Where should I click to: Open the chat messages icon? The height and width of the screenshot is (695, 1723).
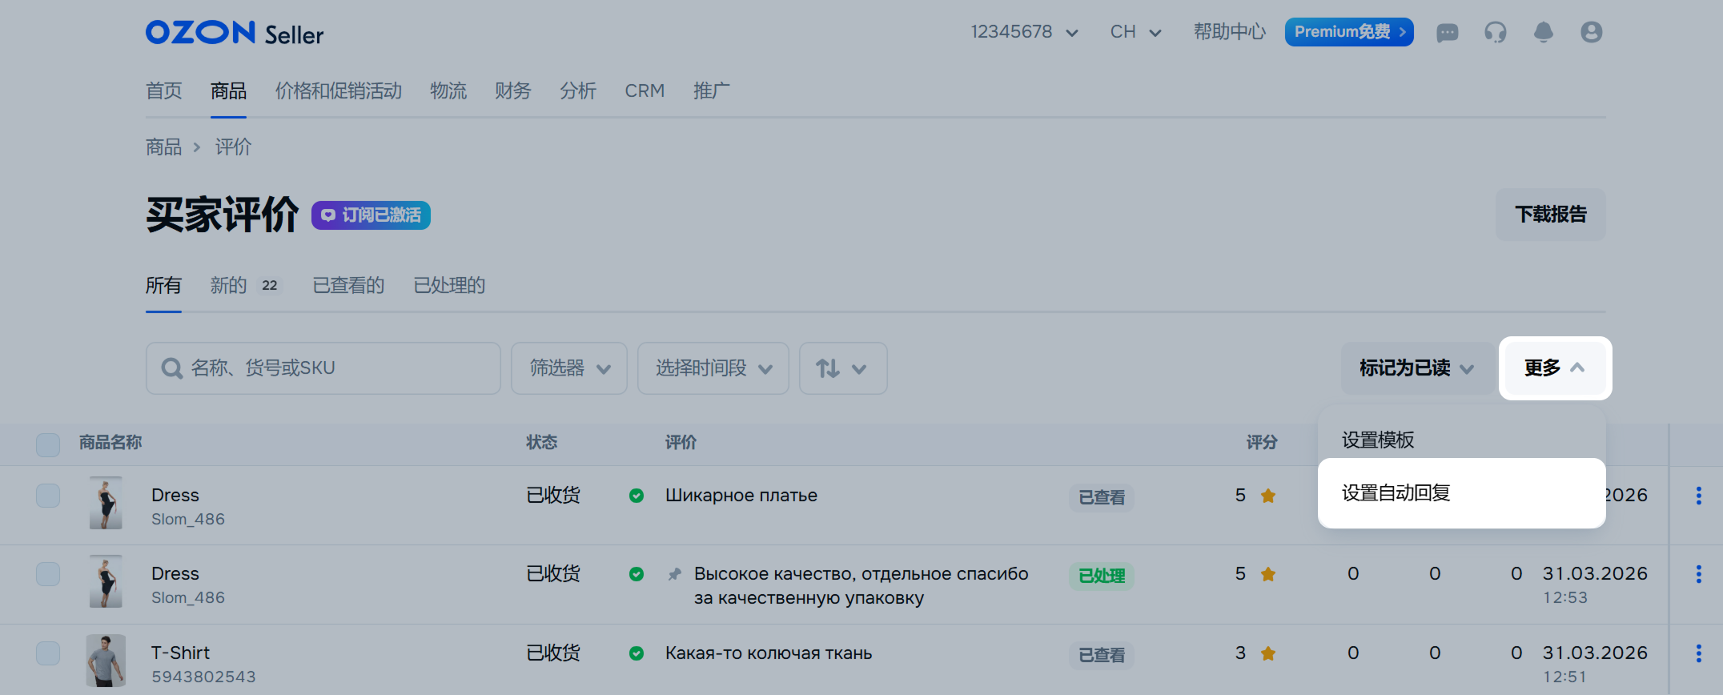pos(1447,33)
